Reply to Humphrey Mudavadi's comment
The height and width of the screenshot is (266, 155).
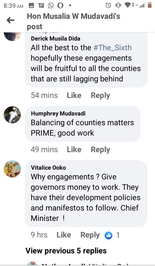tap(100, 150)
